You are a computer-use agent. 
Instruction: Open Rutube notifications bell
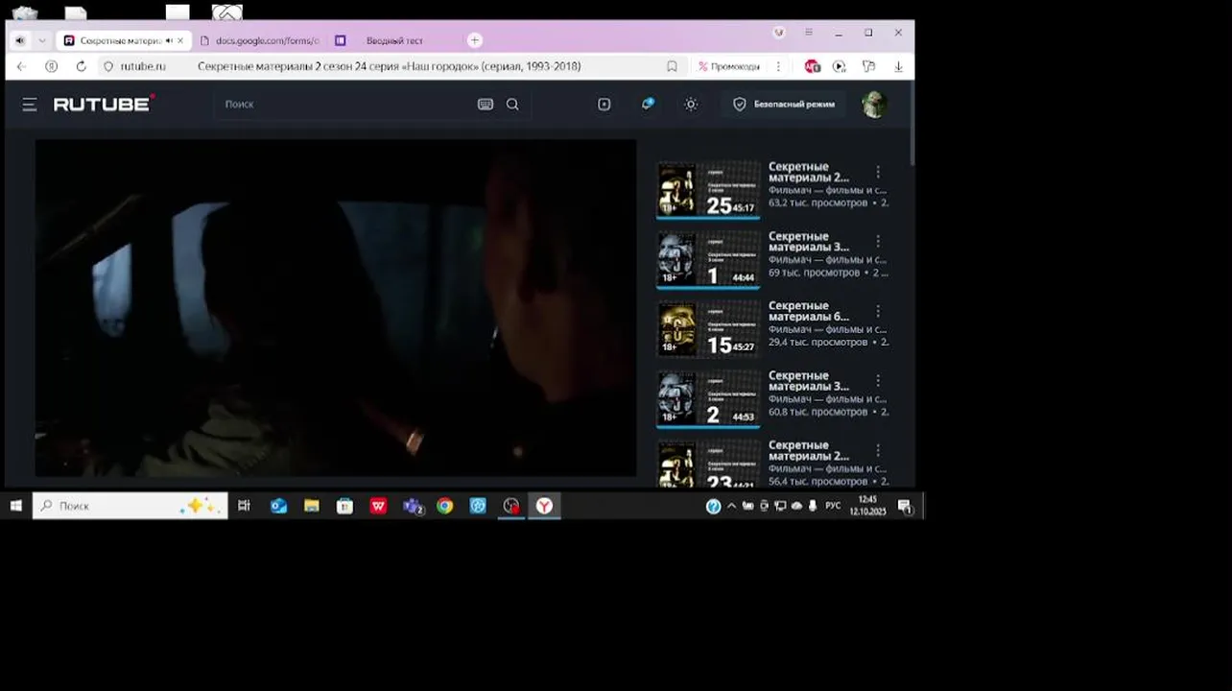pyautogui.click(x=648, y=104)
